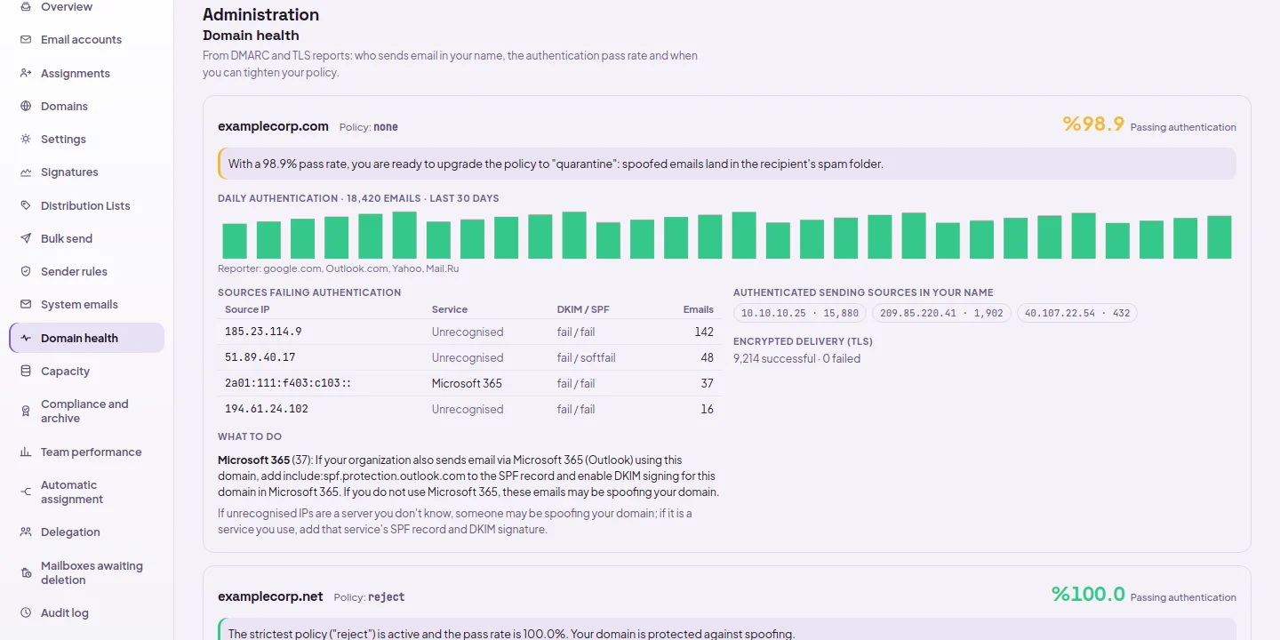Screen dimensions: 1280x640
Task: Click the Emails column header
Action: [699, 309]
